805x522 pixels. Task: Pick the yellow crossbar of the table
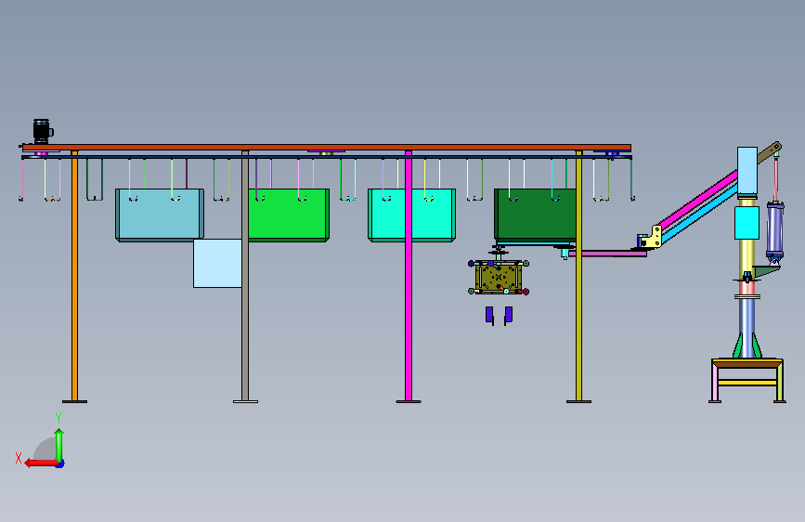tap(747, 383)
